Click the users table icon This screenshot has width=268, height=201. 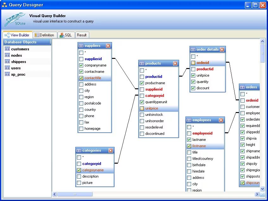[x=7, y=68]
